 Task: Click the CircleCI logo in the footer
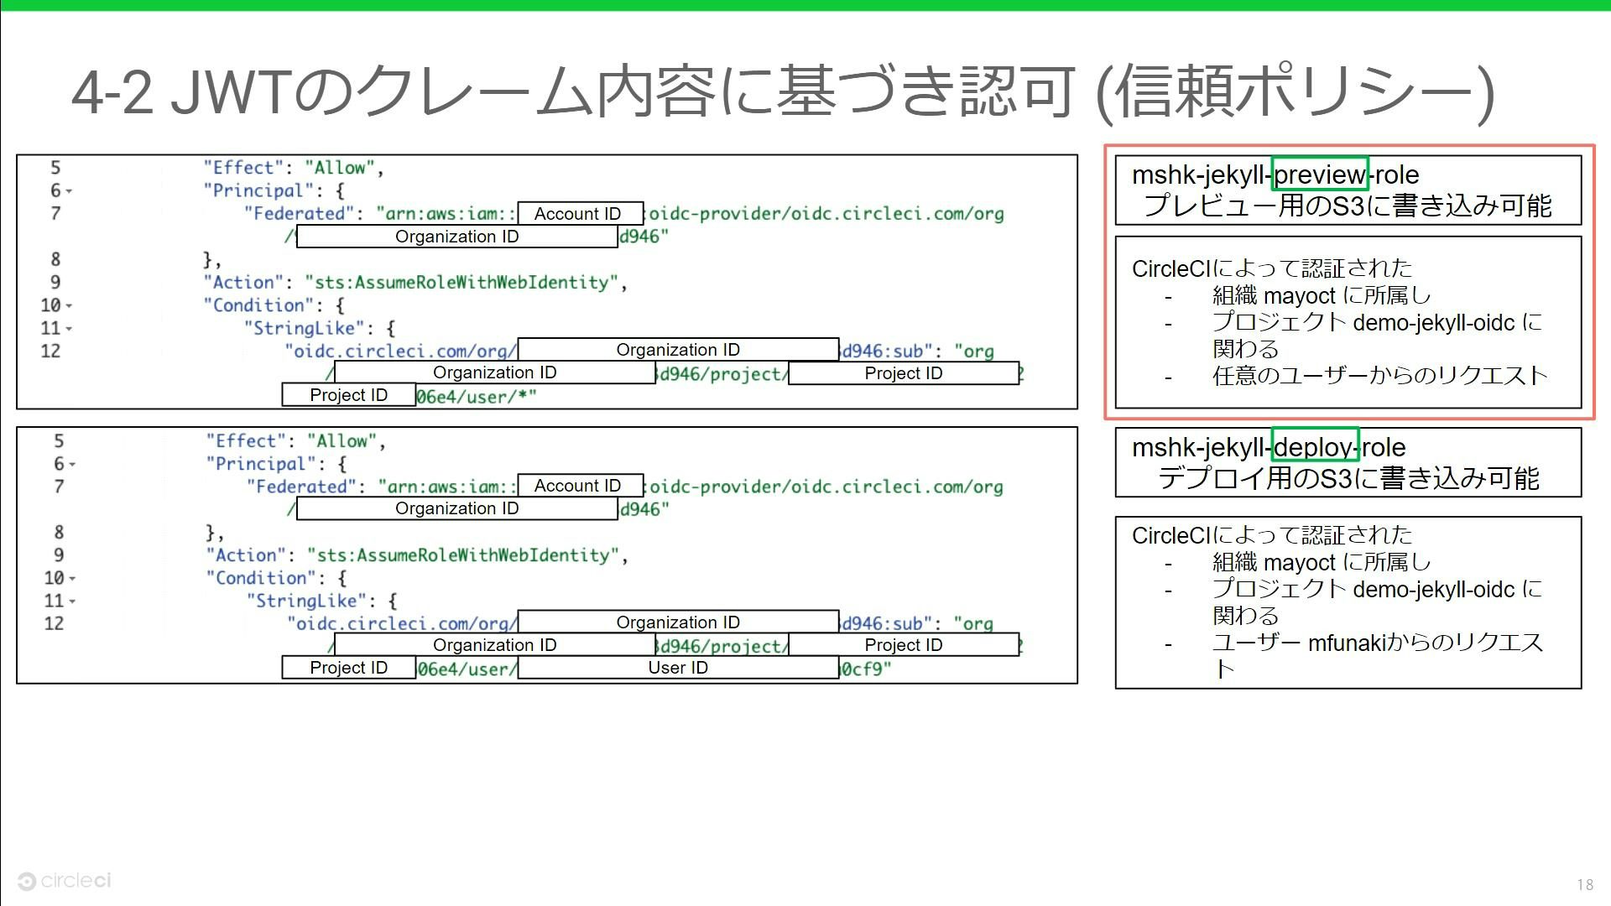pos(64,881)
